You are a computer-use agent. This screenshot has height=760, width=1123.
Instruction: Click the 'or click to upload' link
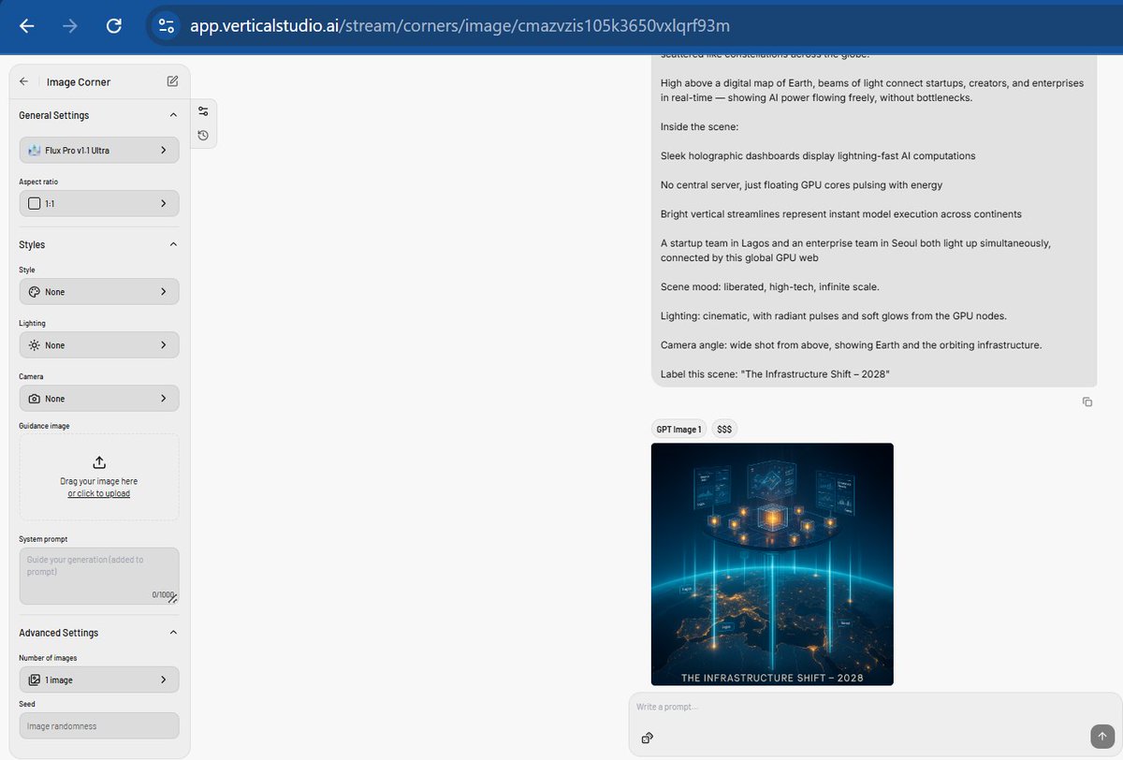coord(99,493)
